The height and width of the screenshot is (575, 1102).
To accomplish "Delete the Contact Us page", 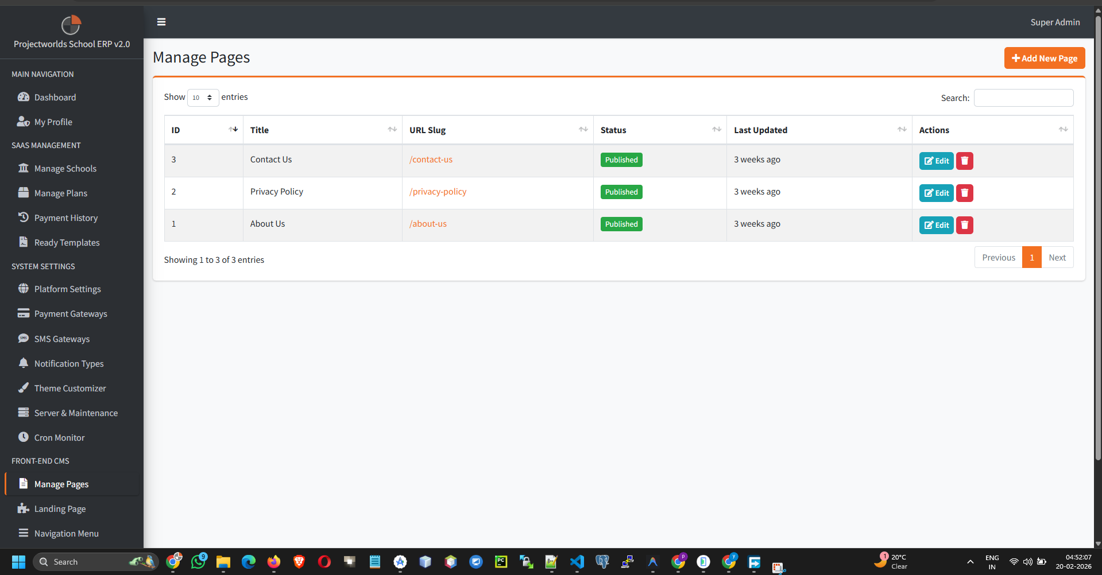I will click(964, 161).
